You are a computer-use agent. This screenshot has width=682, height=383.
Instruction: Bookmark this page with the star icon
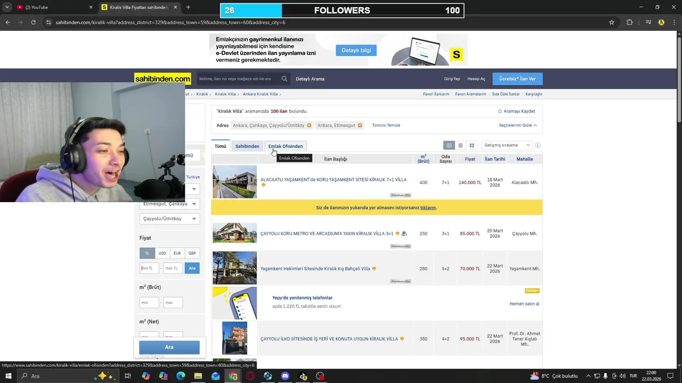point(612,22)
